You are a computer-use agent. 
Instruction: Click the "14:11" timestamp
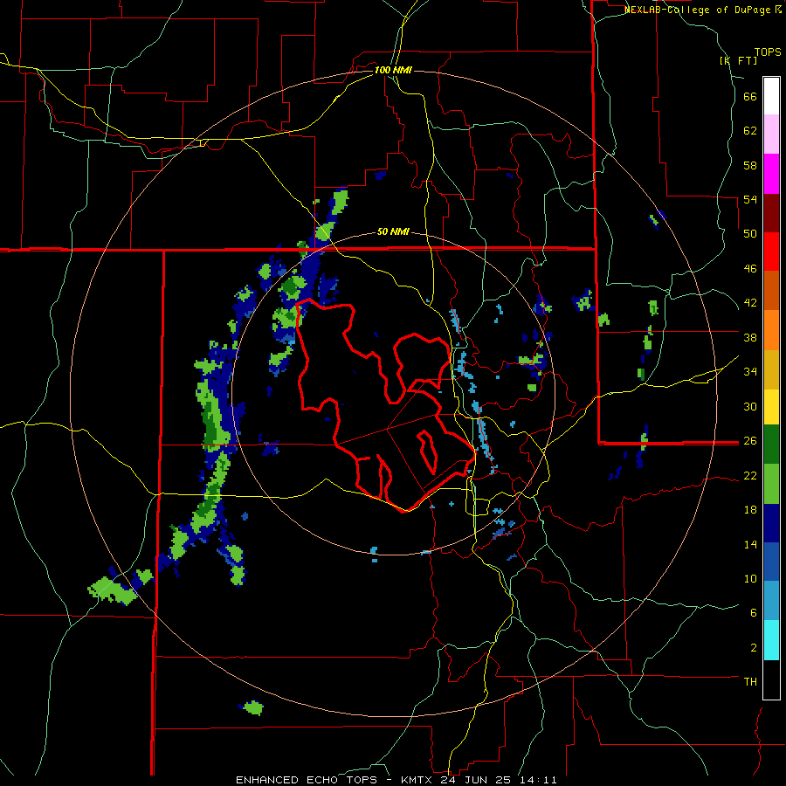[x=539, y=780]
